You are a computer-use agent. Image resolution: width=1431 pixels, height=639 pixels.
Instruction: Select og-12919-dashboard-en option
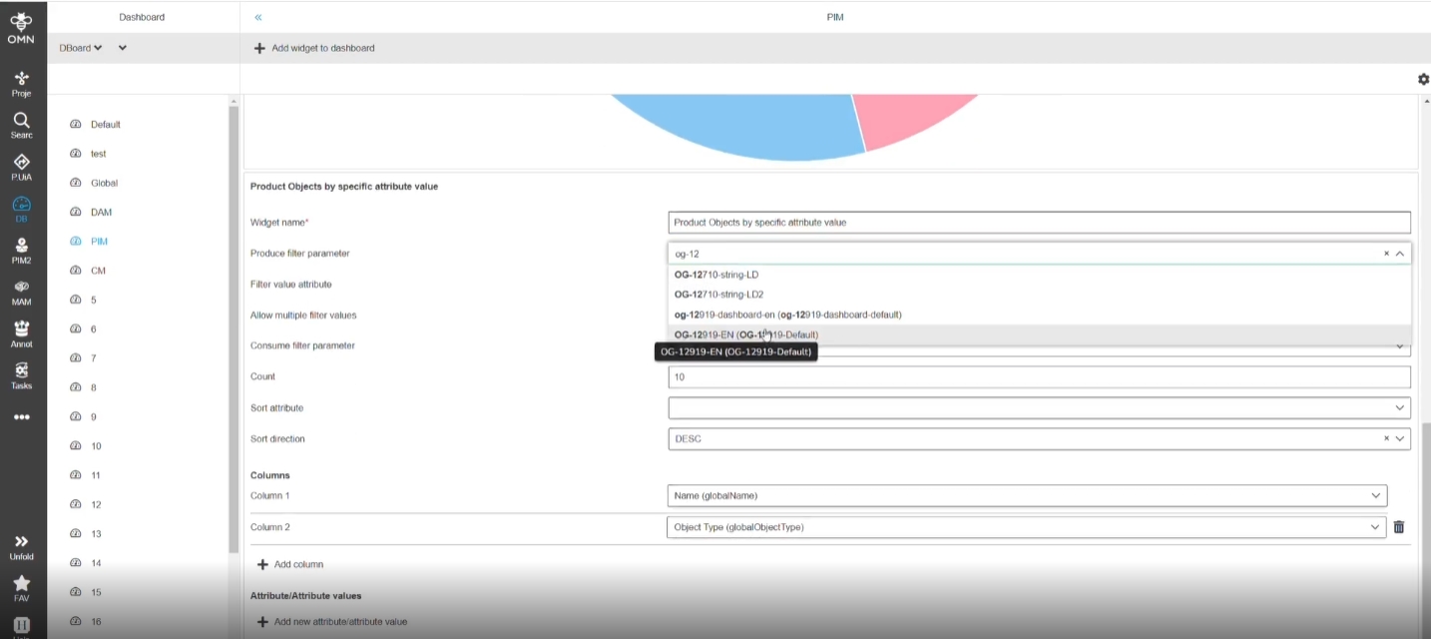(1039, 315)
